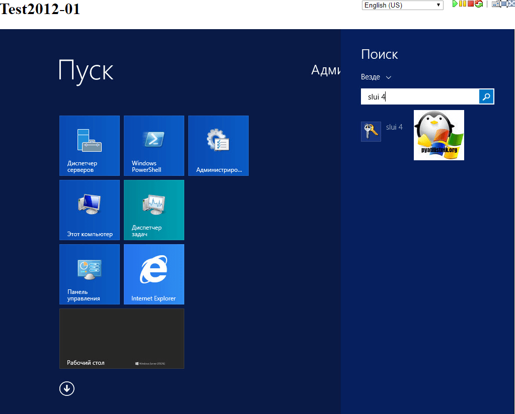
Task: Click the fullscreen icon in the console toolbar
Action: (504, 4)
